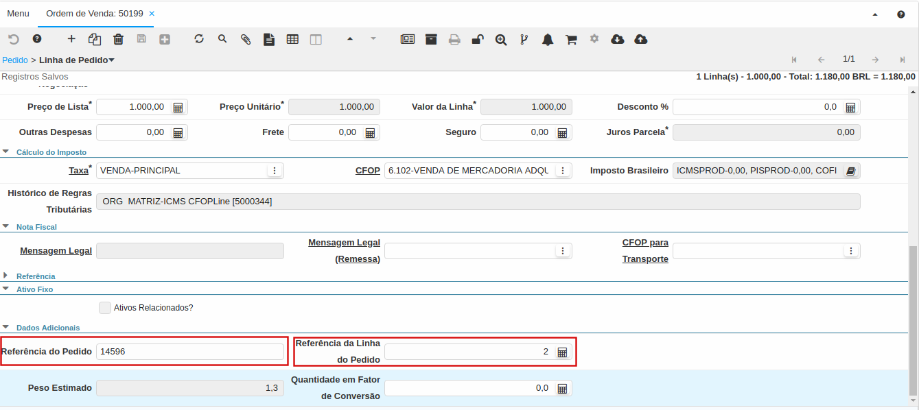The image size is (919, 410).
Task: Expand the Referência section
Action: [6, 276]
